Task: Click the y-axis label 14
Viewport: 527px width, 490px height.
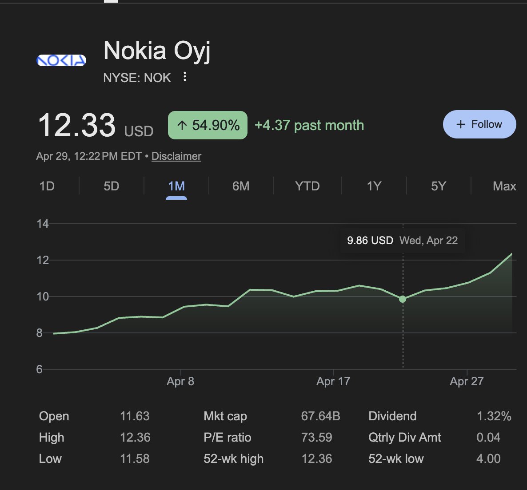Action: click(43, 224)
